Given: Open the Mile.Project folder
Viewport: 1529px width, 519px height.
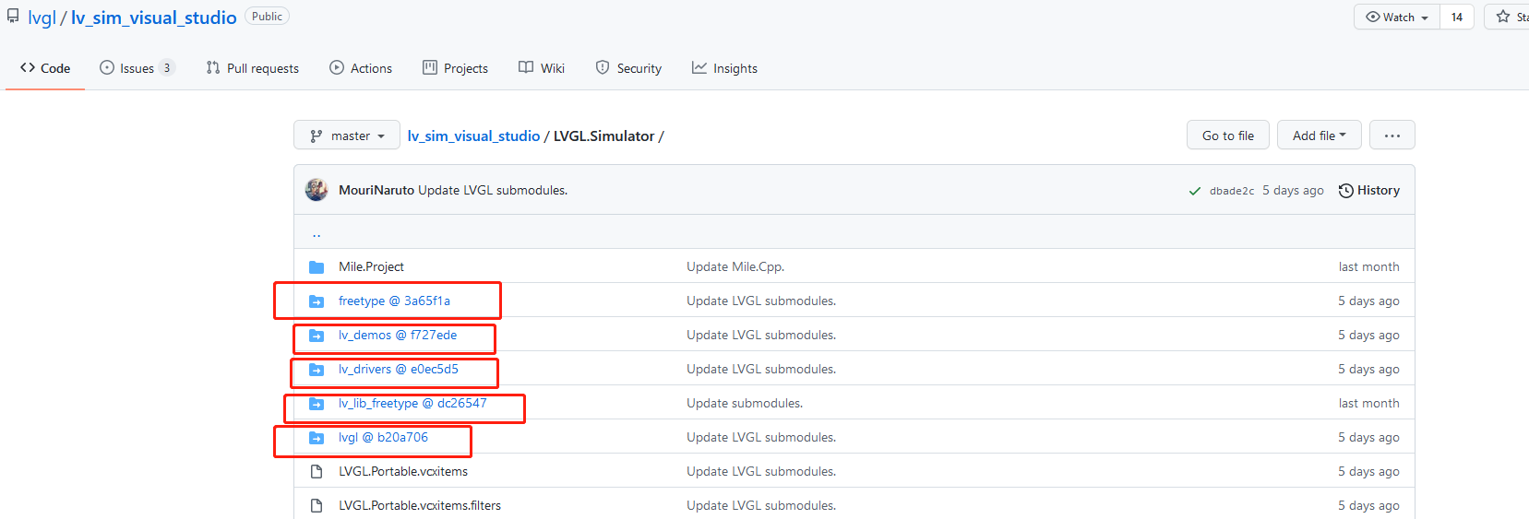Looking at the screenshot, I should click(371, 266).
